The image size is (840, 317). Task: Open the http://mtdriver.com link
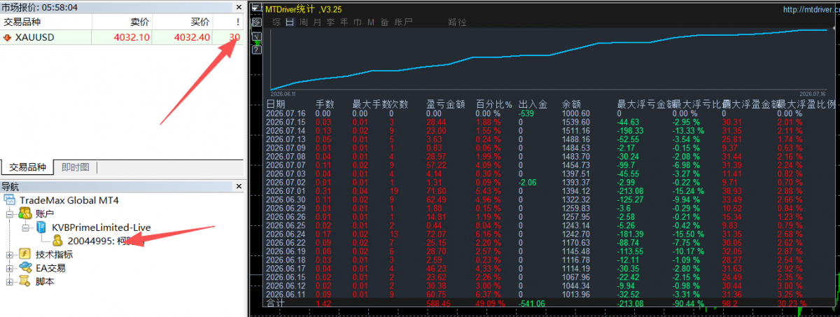809,10
